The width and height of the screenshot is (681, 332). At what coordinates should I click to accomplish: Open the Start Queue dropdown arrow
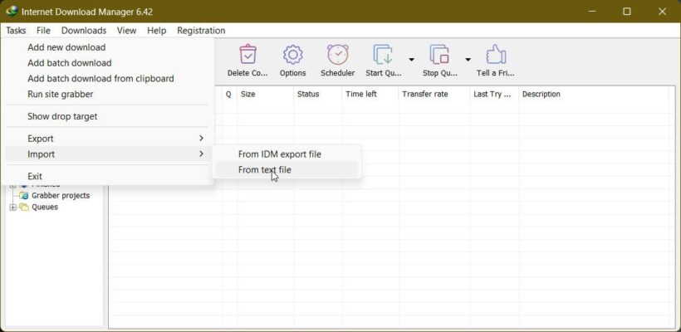411,60
